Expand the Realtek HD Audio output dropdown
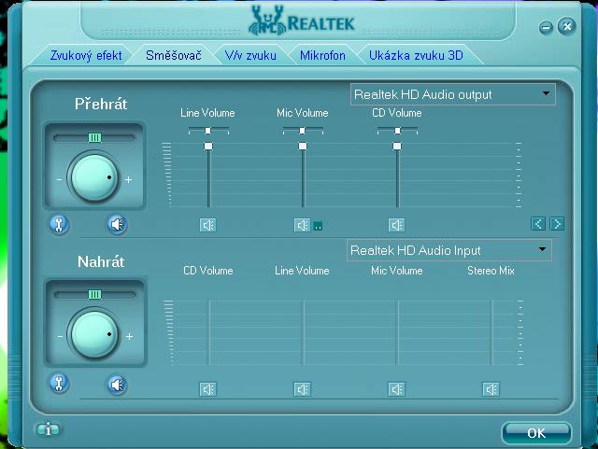 452,94
